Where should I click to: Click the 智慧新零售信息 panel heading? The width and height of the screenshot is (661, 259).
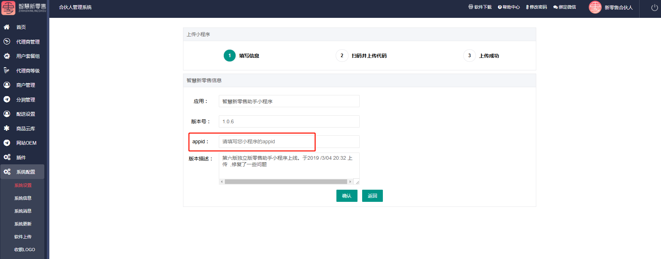pyautogui.click(x=204, y=80)
